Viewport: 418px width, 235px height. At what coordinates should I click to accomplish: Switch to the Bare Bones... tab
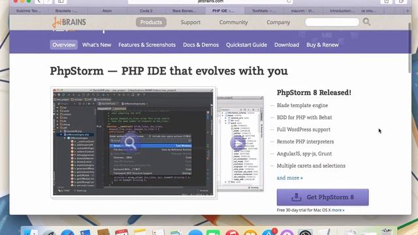pyautogui.click(x=184, y=11)
